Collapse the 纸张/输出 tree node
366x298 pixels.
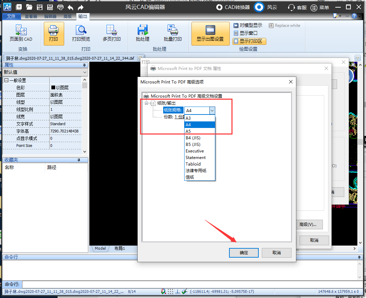(x=146, y=103)
